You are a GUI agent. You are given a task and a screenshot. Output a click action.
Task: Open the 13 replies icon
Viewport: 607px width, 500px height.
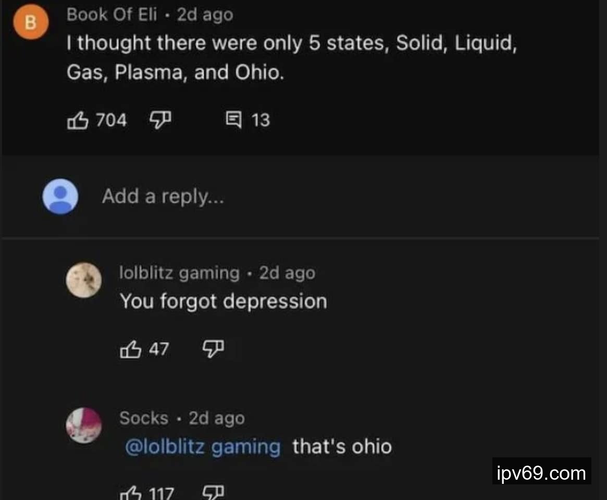click(x=233, y=120)
